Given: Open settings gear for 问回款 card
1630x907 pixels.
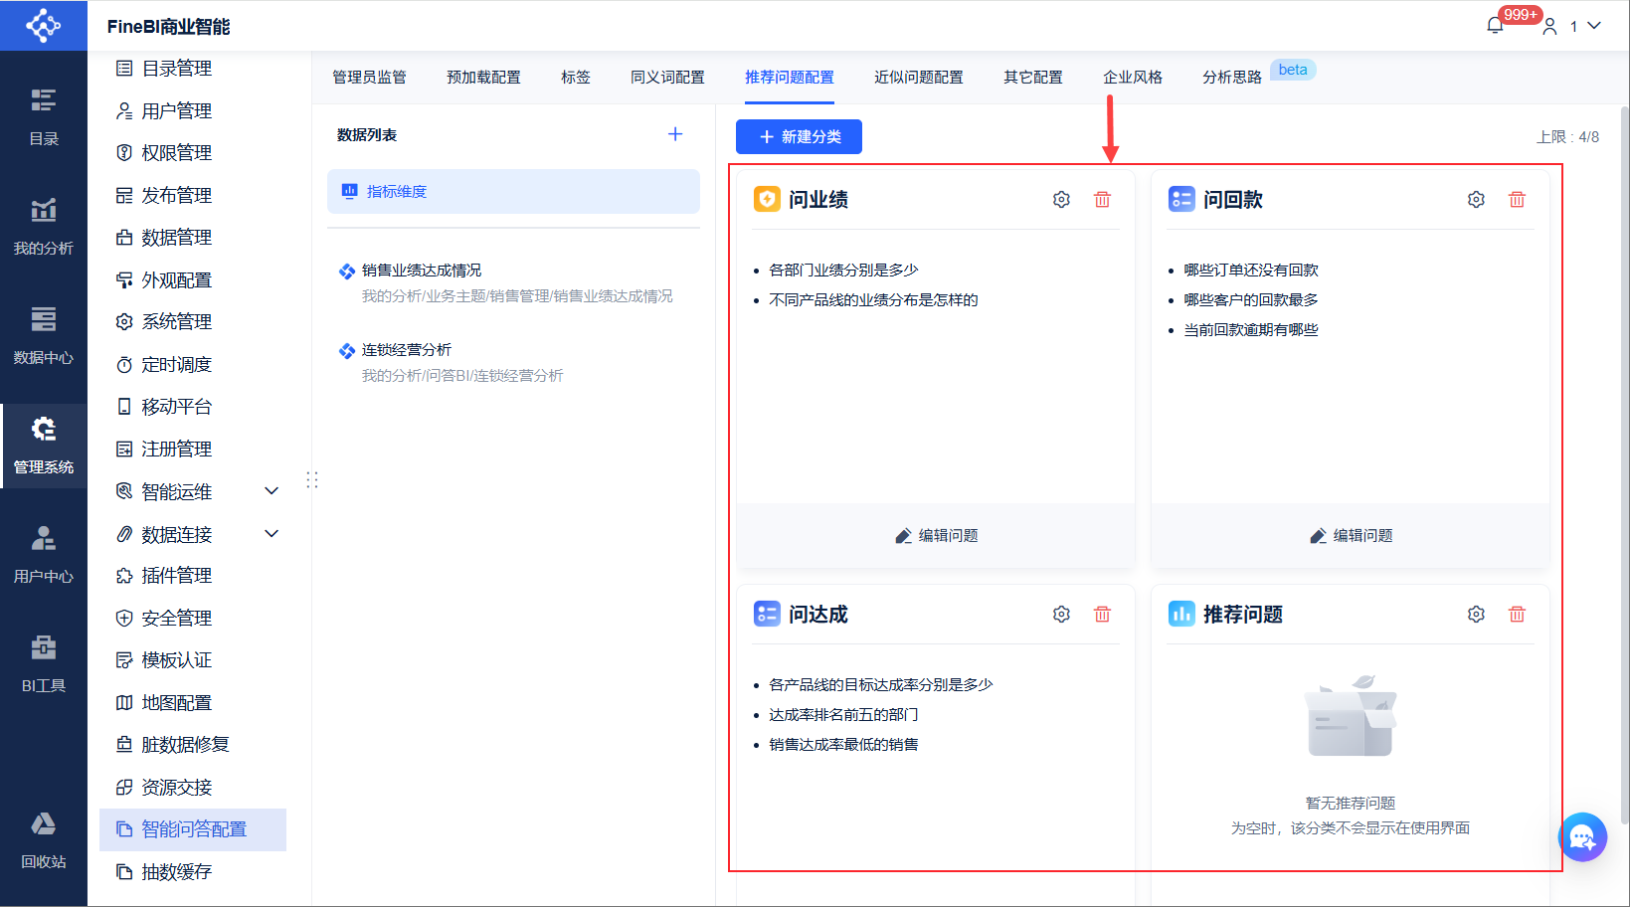Looking at the screenshot, I should 1476,200.
